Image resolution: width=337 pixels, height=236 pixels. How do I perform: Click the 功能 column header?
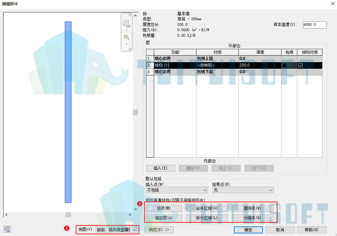click(175, 52)
